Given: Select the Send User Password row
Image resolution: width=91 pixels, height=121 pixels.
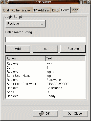Looking at the screenshot, I should 45,84.
